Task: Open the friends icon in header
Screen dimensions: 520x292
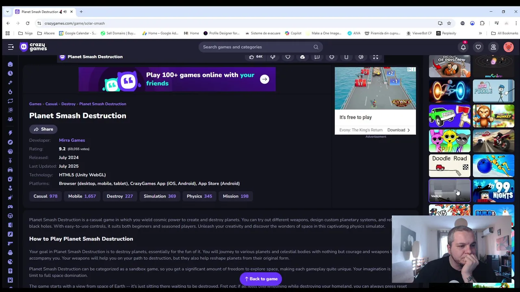Action: [x=493, y=47]
